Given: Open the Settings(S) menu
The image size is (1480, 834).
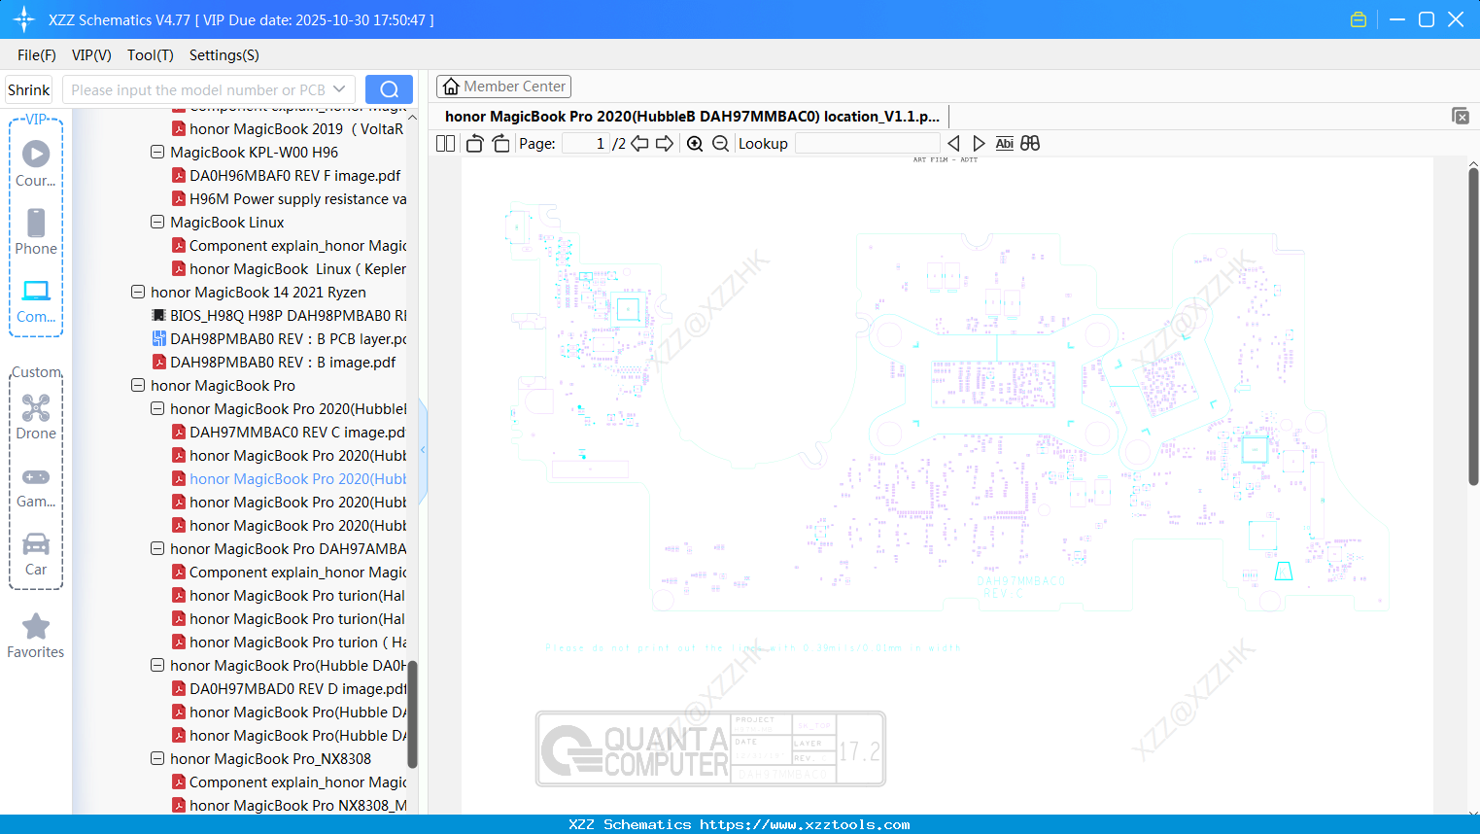Looking at the screenshot, I should (x=224, y=55).
